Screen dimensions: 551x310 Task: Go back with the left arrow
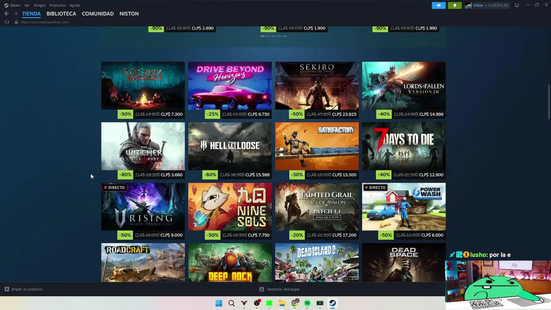6,14
